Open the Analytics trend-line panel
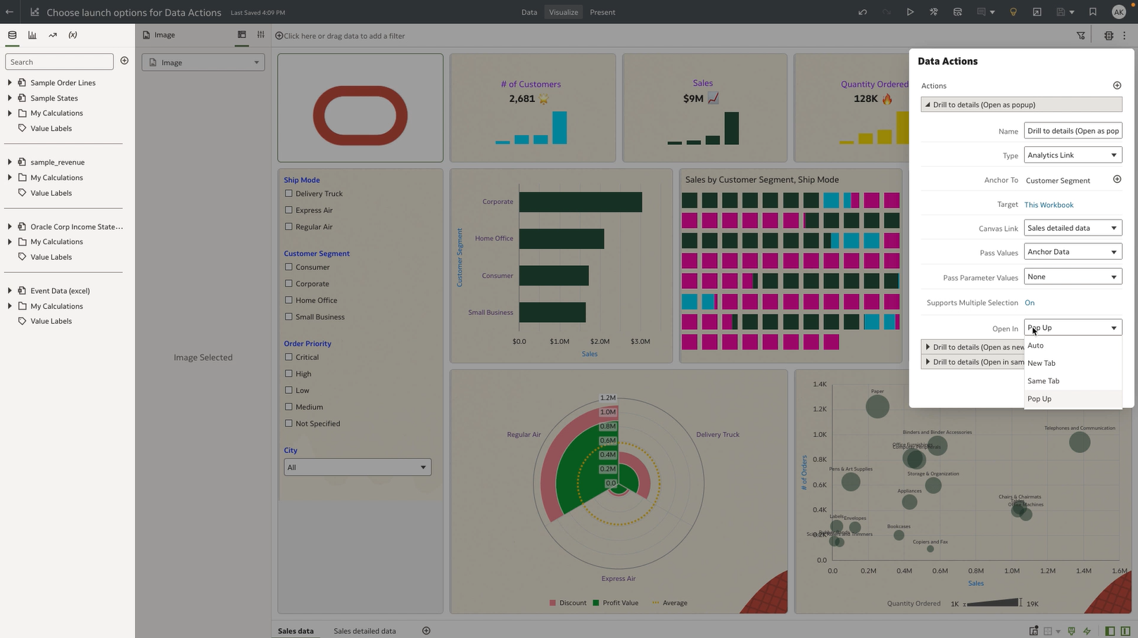This screenshot has height=638, width=1138. [x=52, y=34]
